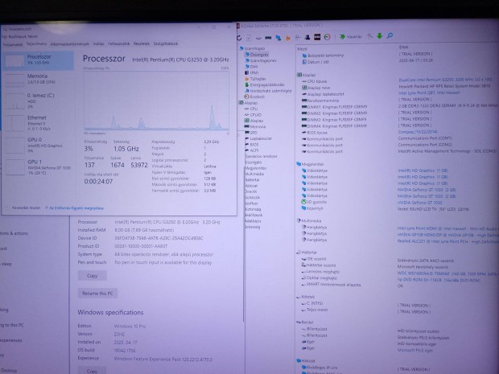Select the Dátum / idő row
The height and width of the screenshot is (374, 499).
point(318,62)
